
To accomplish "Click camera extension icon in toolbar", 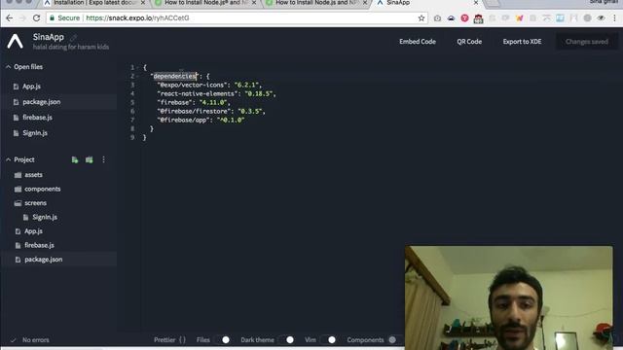I will (437, 17).
